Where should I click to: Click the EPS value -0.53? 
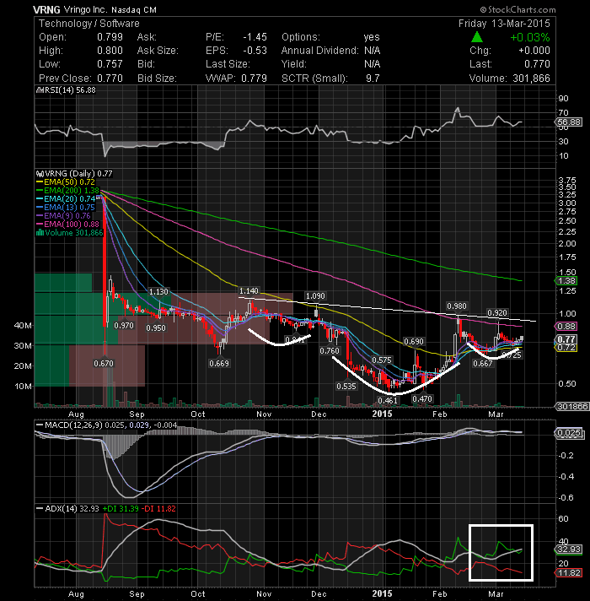[x=255, y=51]
